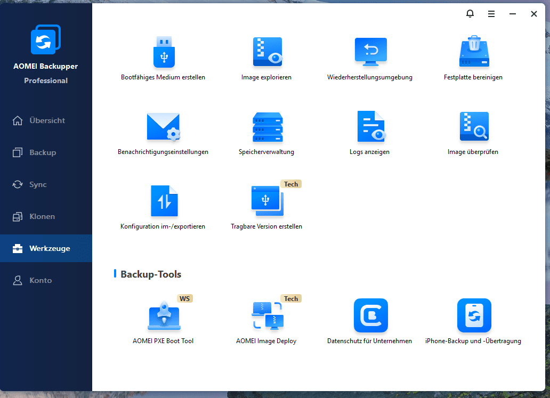
Task: Open the Benachrichtigungseinstellungen envelope icon
Action: click(x=164, y=127)
